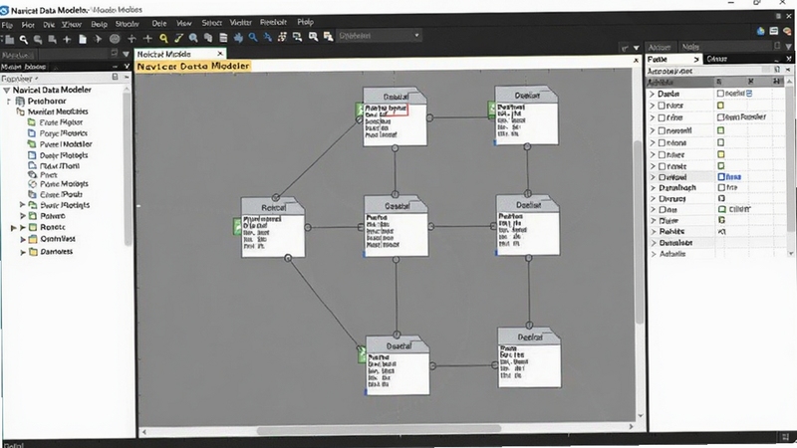Select the Rorotc tree item
The image size is (797, 448).
point(53,227)
